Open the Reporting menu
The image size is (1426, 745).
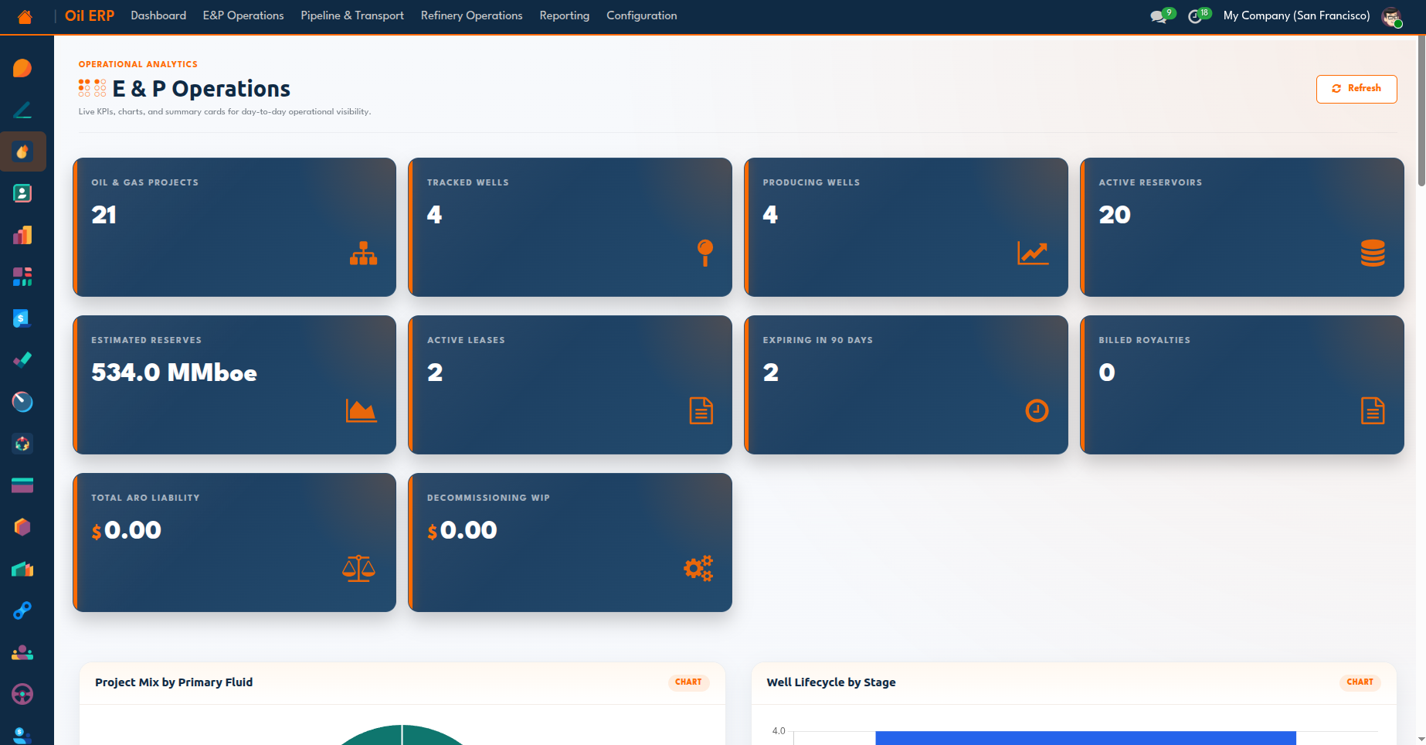pos(564,15)
